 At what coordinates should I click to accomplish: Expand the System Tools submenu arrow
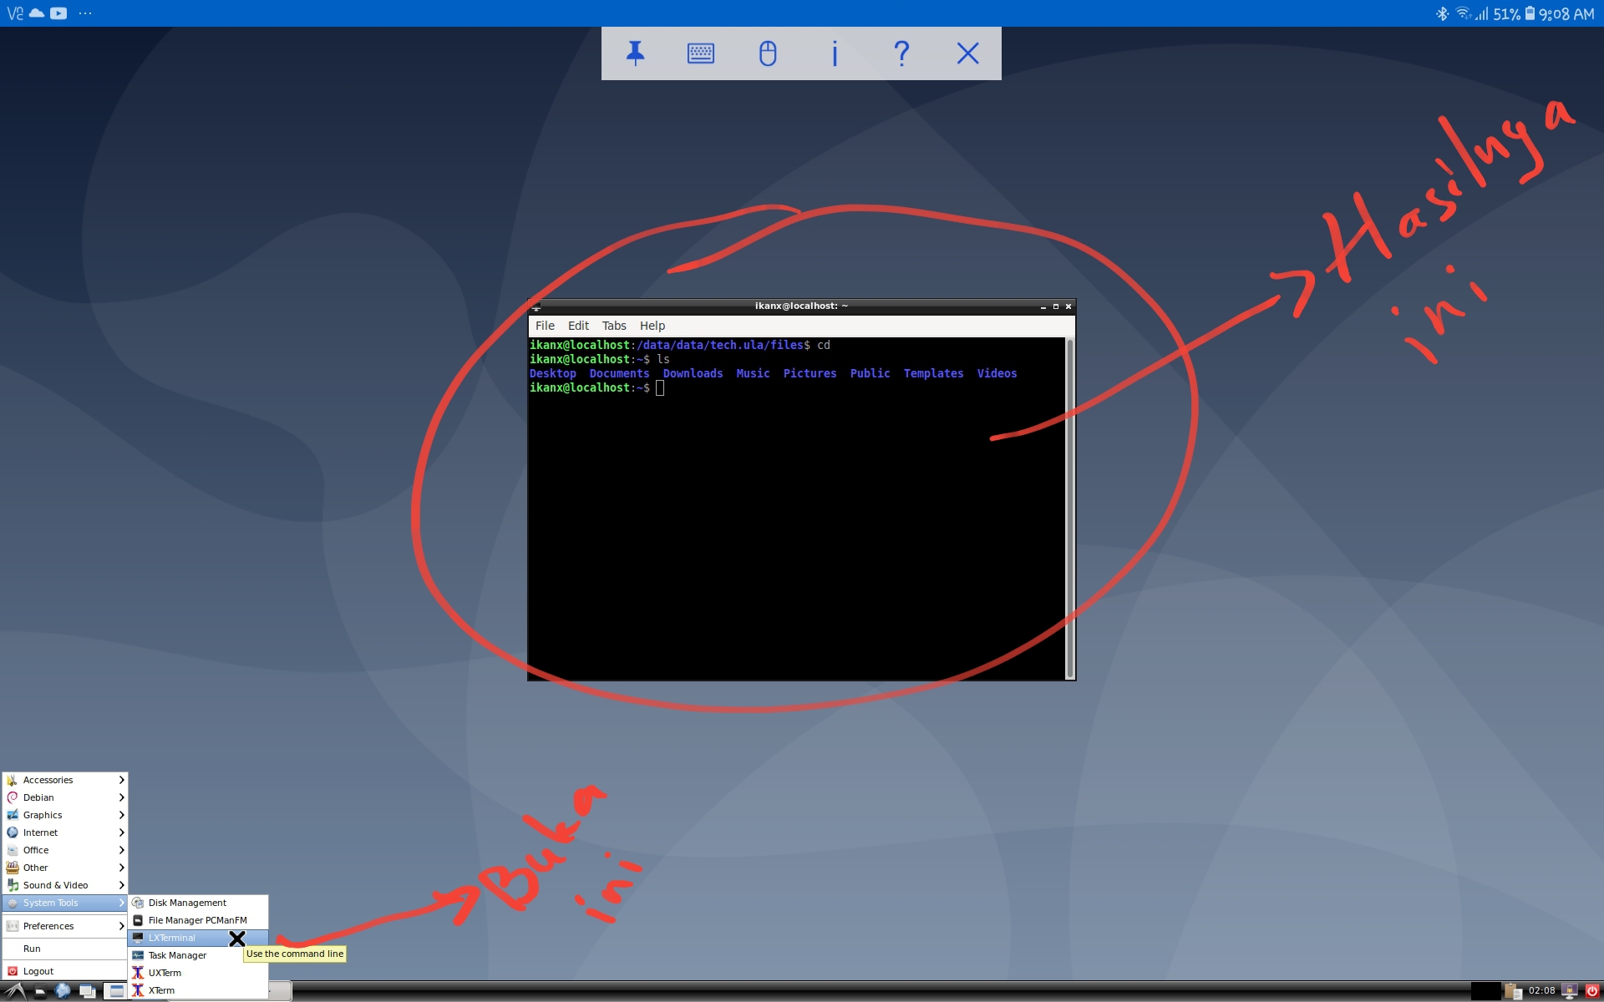(121, 903)
